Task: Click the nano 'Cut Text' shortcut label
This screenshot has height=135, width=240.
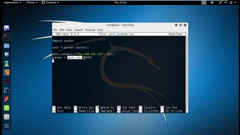Action: click(x=129, y=108)
